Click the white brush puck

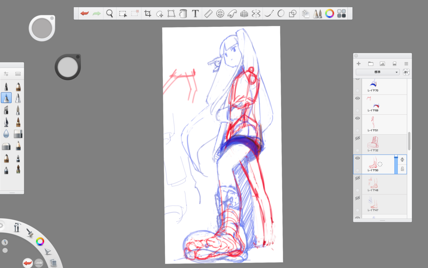[x=42, y=28]
